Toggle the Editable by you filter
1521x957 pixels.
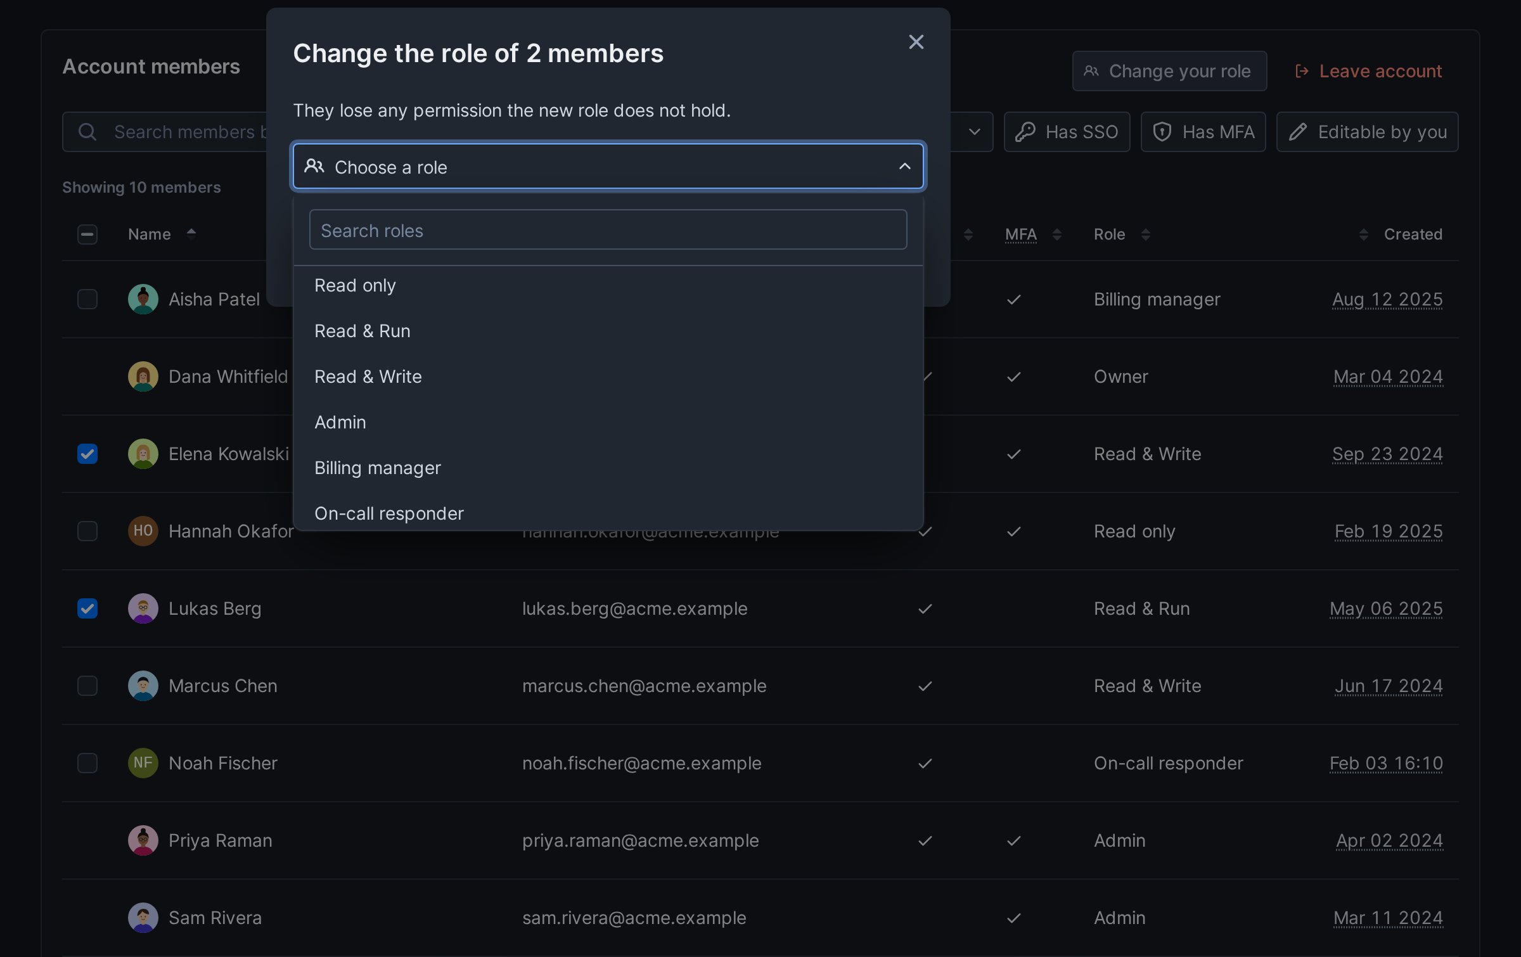(x=1367, y=132)
